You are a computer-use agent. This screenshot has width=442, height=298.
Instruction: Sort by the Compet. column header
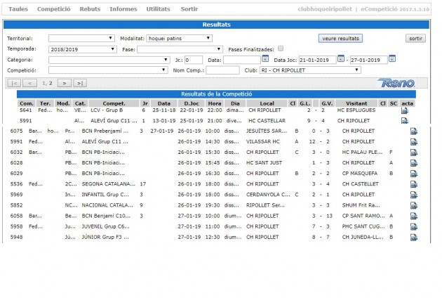[x=114, y=103]
